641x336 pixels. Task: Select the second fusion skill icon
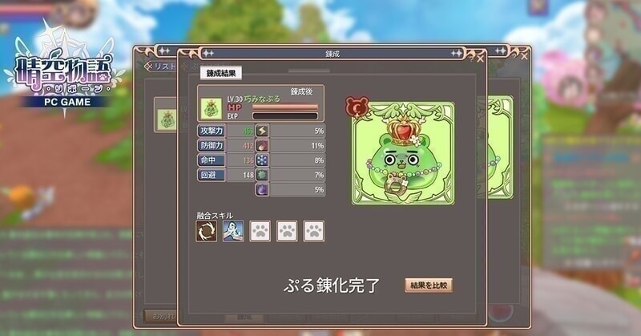coord(233,231)
